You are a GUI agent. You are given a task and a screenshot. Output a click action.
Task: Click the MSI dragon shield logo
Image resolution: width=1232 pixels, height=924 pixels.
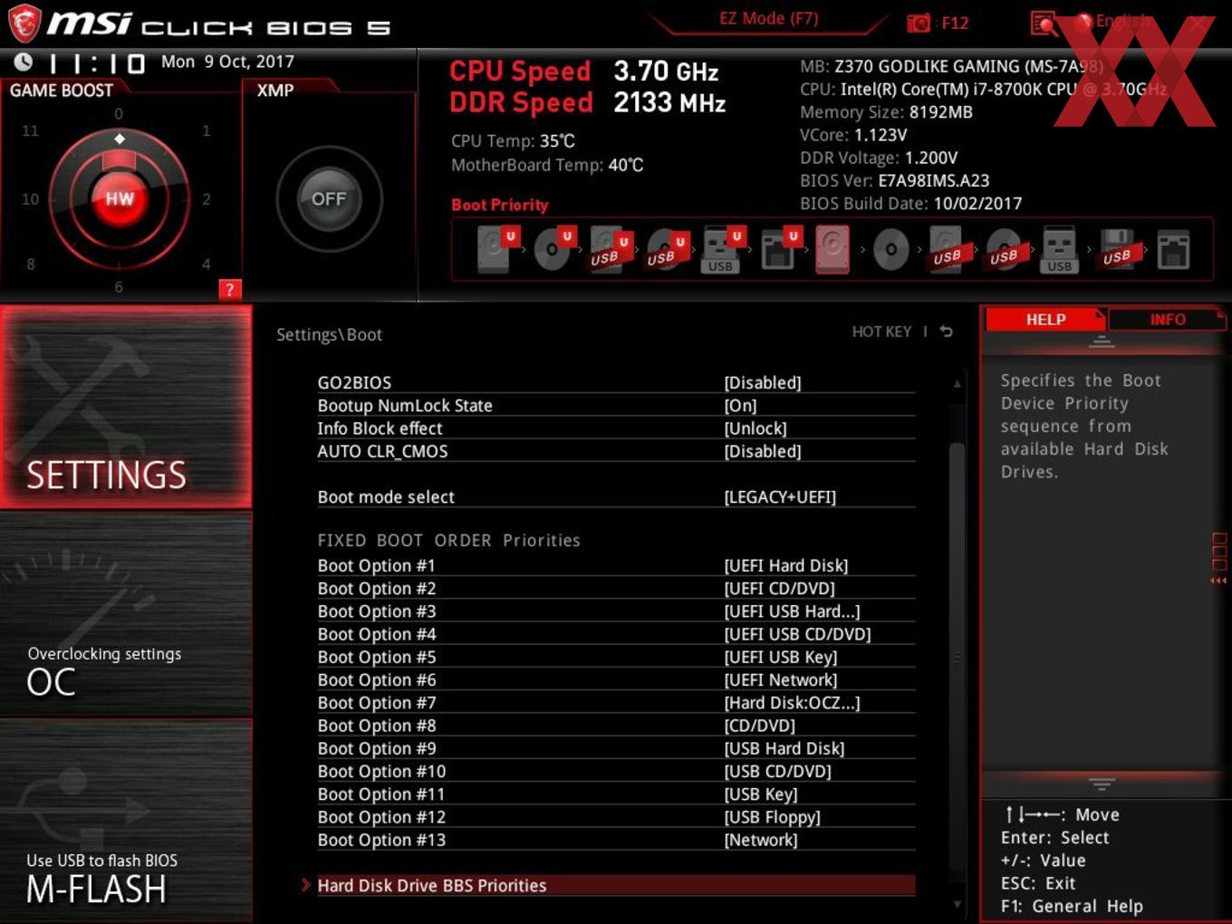24,23
